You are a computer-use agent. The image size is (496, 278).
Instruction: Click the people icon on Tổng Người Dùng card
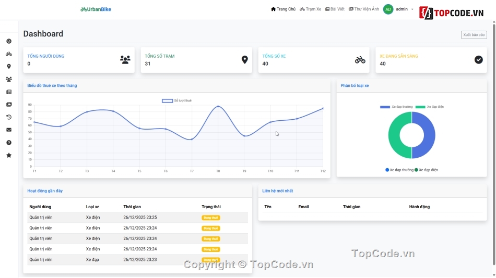tap(125, 60)
